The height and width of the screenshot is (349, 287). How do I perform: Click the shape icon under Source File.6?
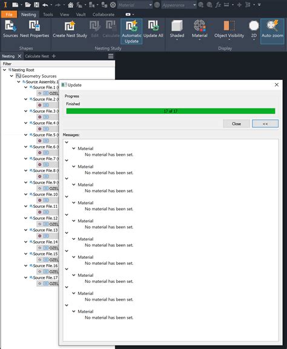click(46, 153)
